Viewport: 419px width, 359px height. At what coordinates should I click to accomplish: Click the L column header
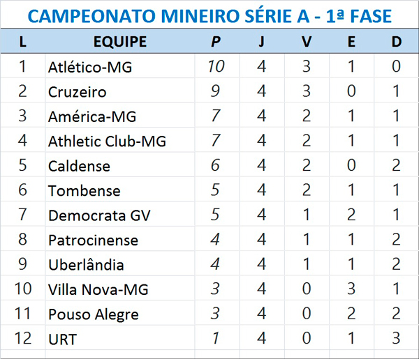pos(22,42)
